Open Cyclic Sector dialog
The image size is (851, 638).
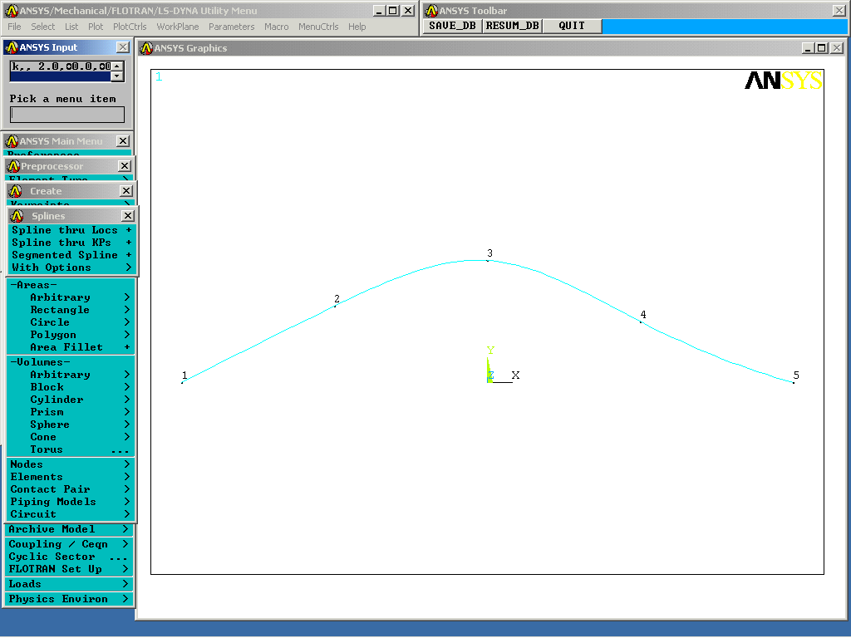point(69,557)
